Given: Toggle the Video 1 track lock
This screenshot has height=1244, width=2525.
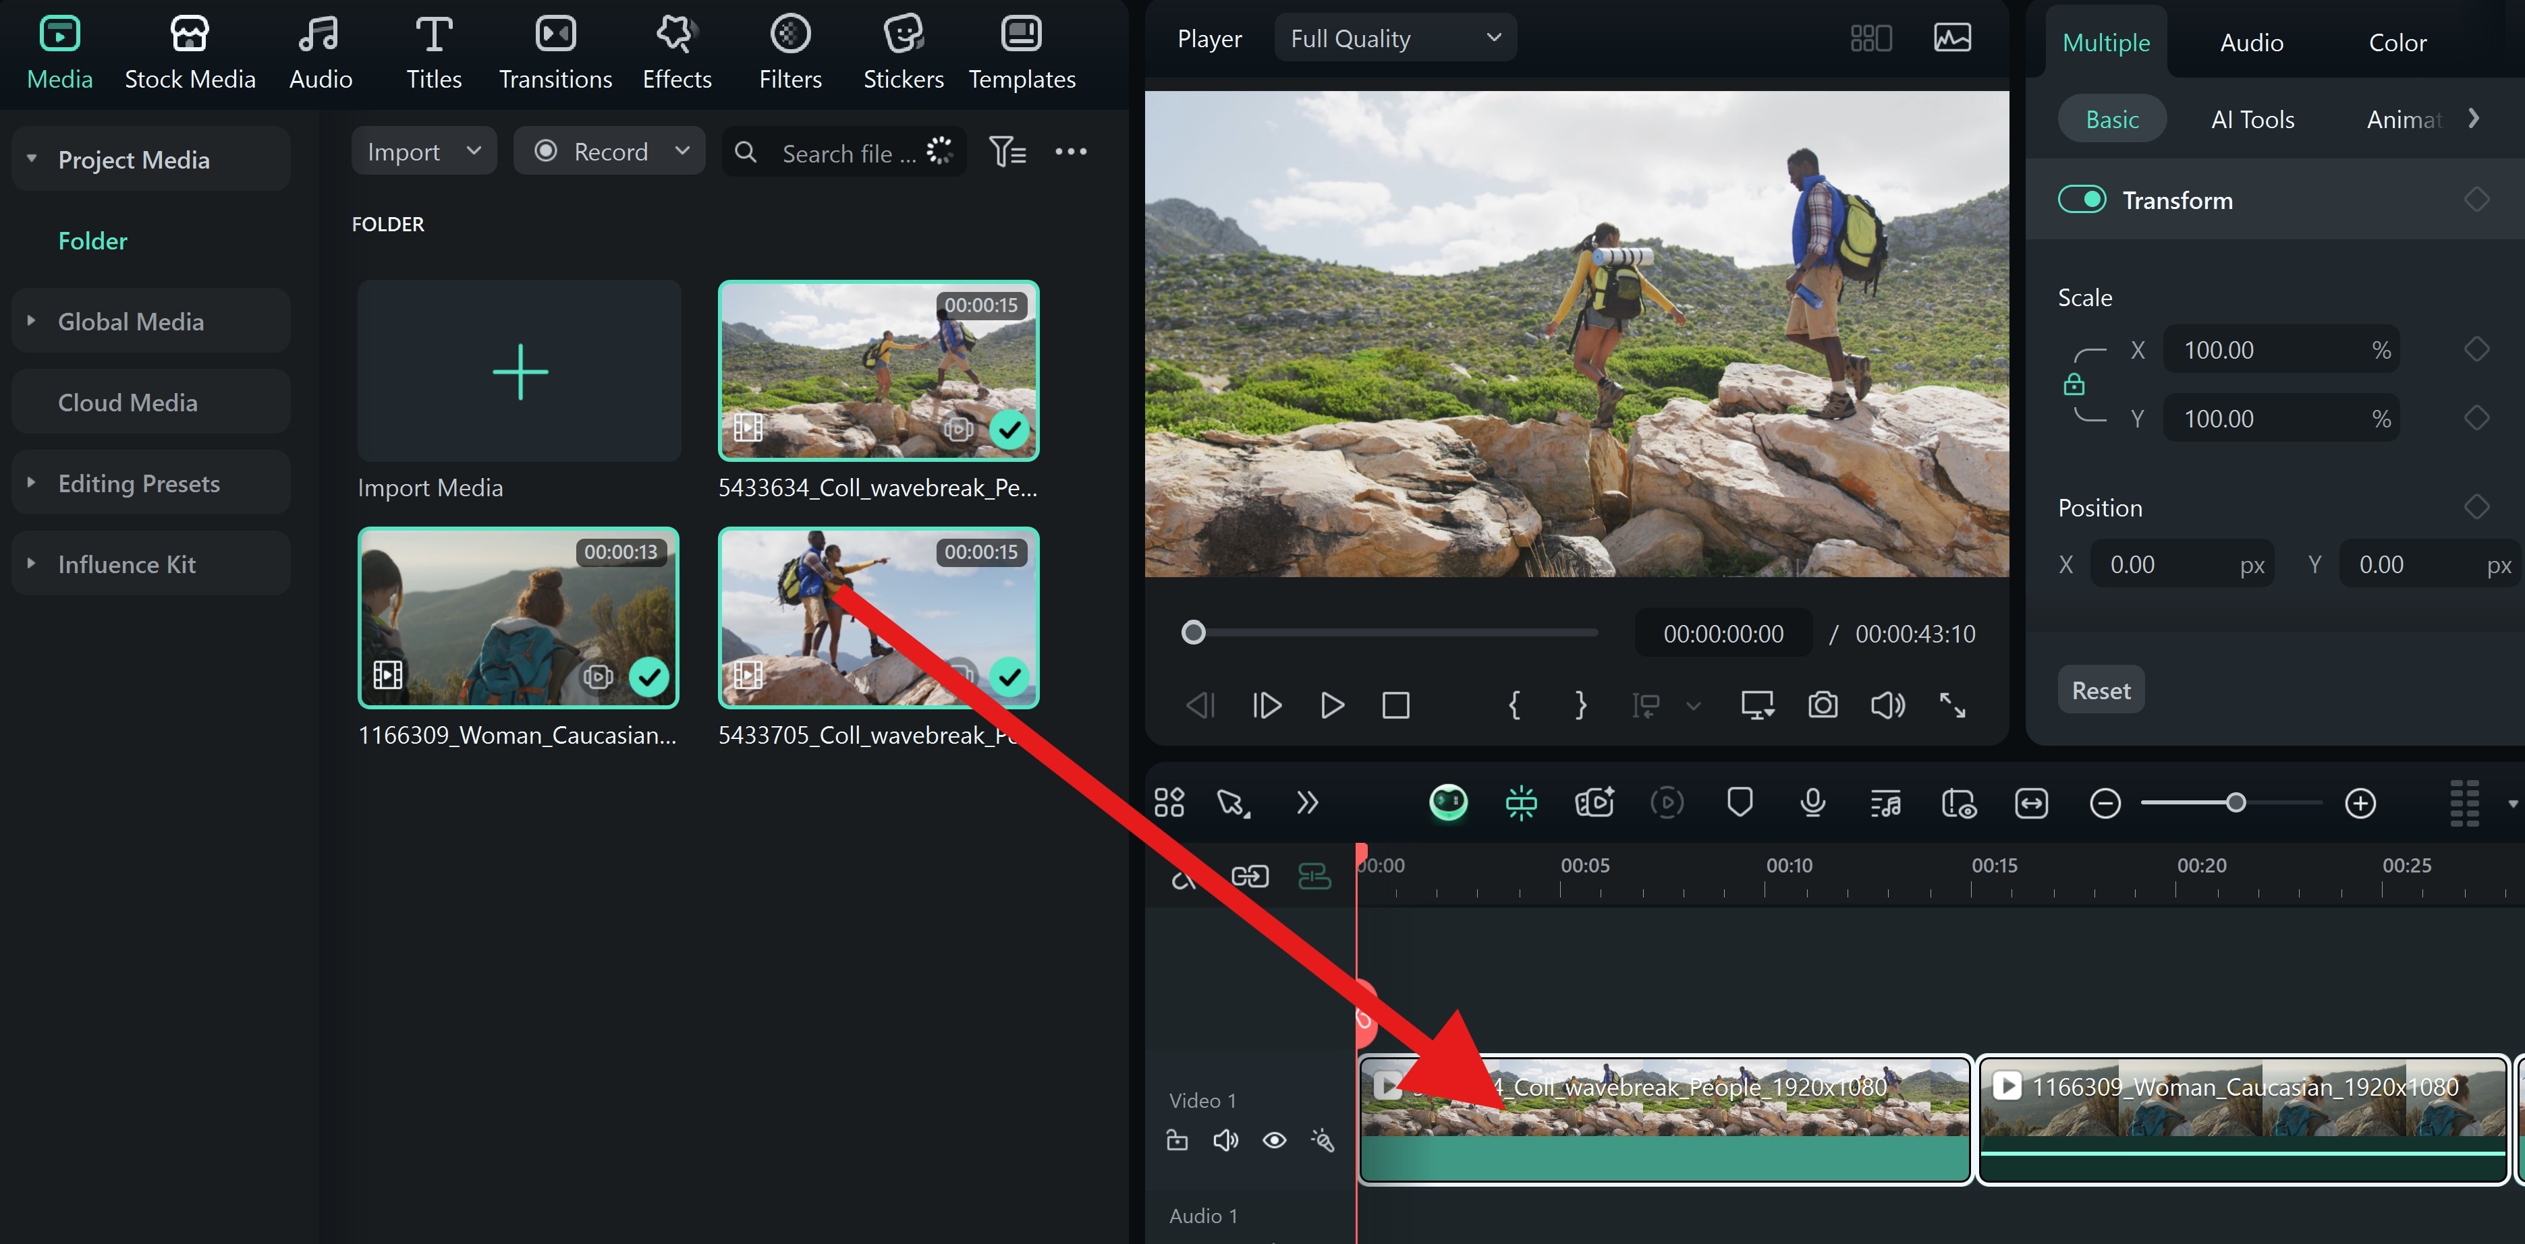Looking at the screenshot, I should coord(1177,1139).
